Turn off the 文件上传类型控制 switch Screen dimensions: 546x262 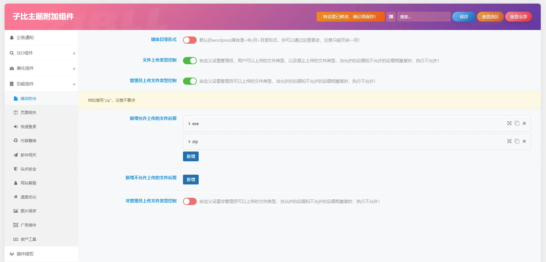pyautogui.click(x=190, y=61)
